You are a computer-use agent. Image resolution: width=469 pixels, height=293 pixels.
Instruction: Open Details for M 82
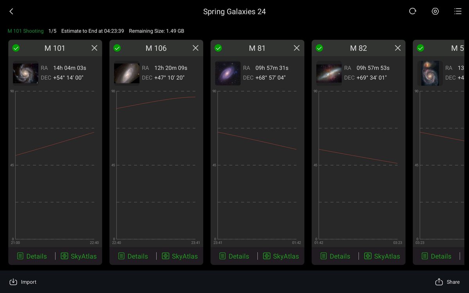[335, 256]
